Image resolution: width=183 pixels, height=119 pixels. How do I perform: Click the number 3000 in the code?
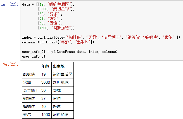(44, 9)
